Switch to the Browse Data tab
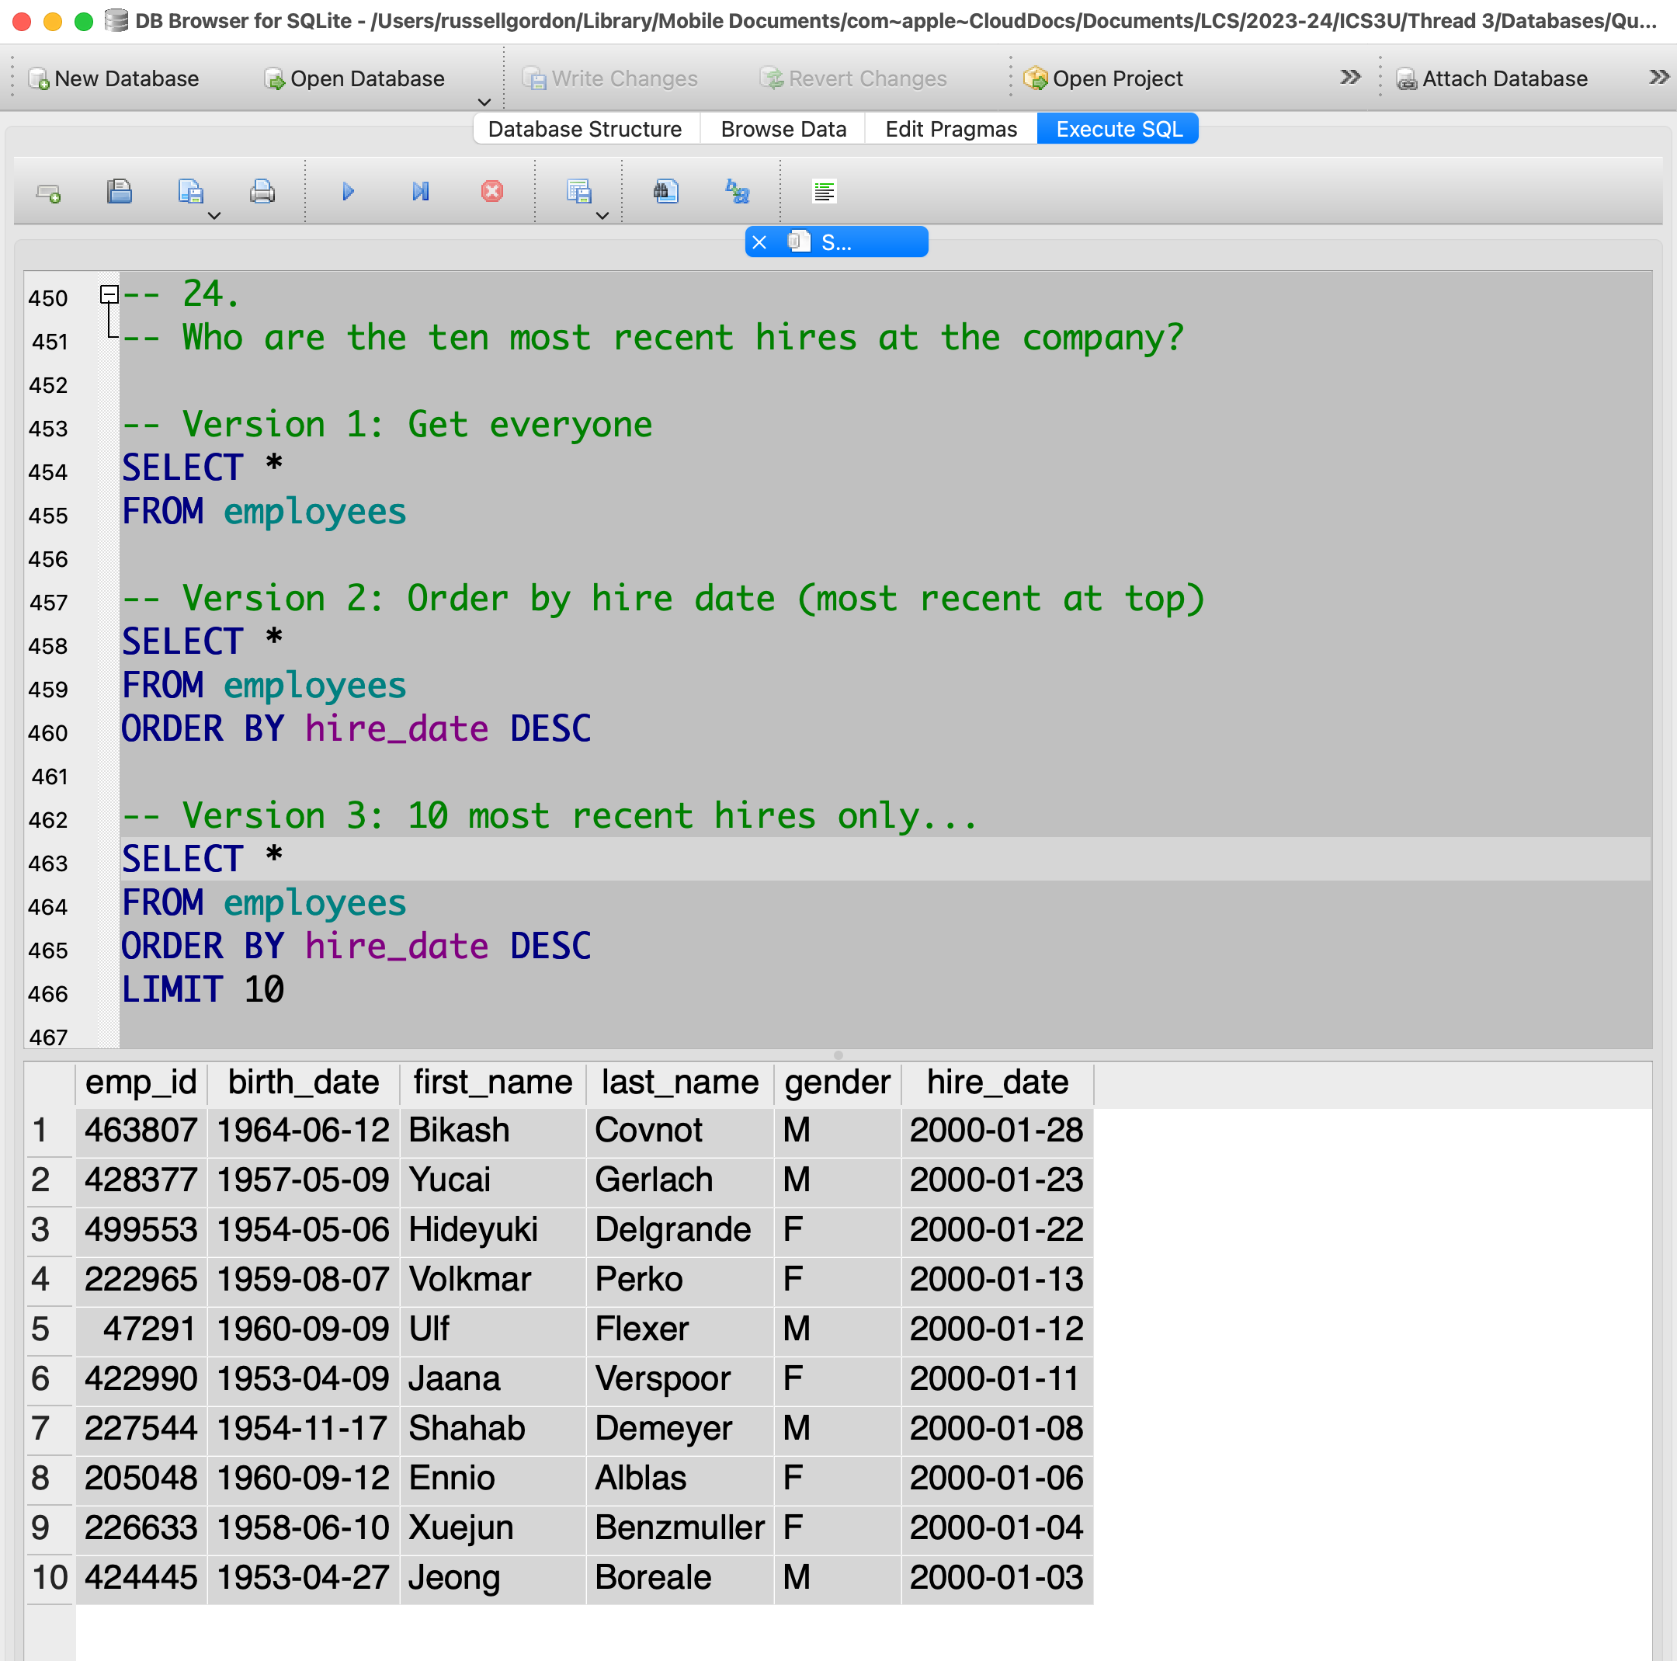 click(x=783, y=130)
